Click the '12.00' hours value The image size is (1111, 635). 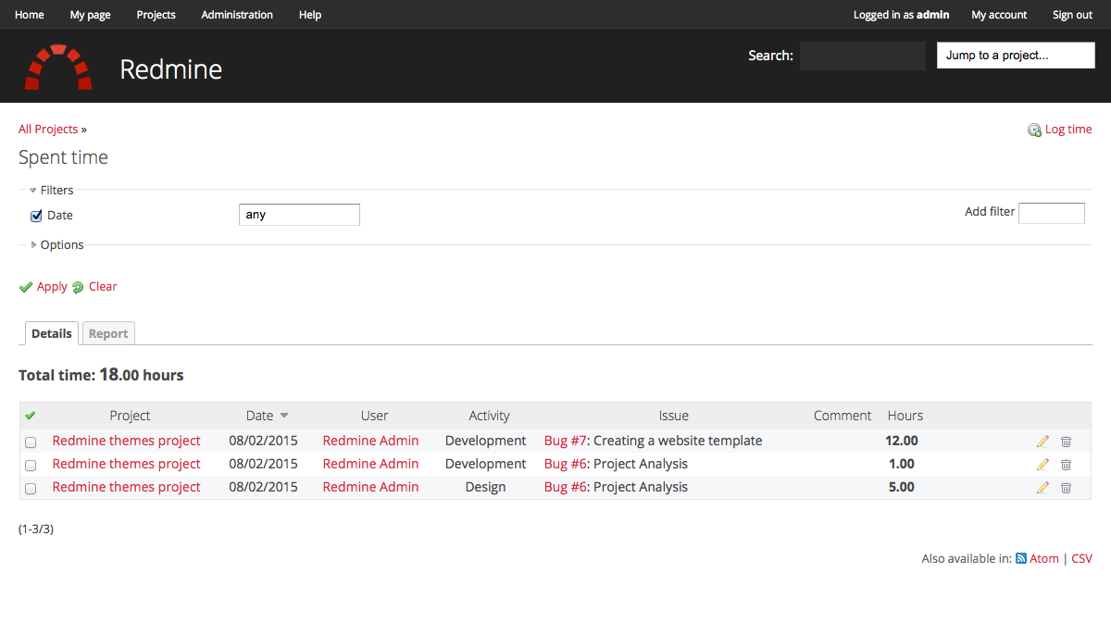[x=902, y=441]
